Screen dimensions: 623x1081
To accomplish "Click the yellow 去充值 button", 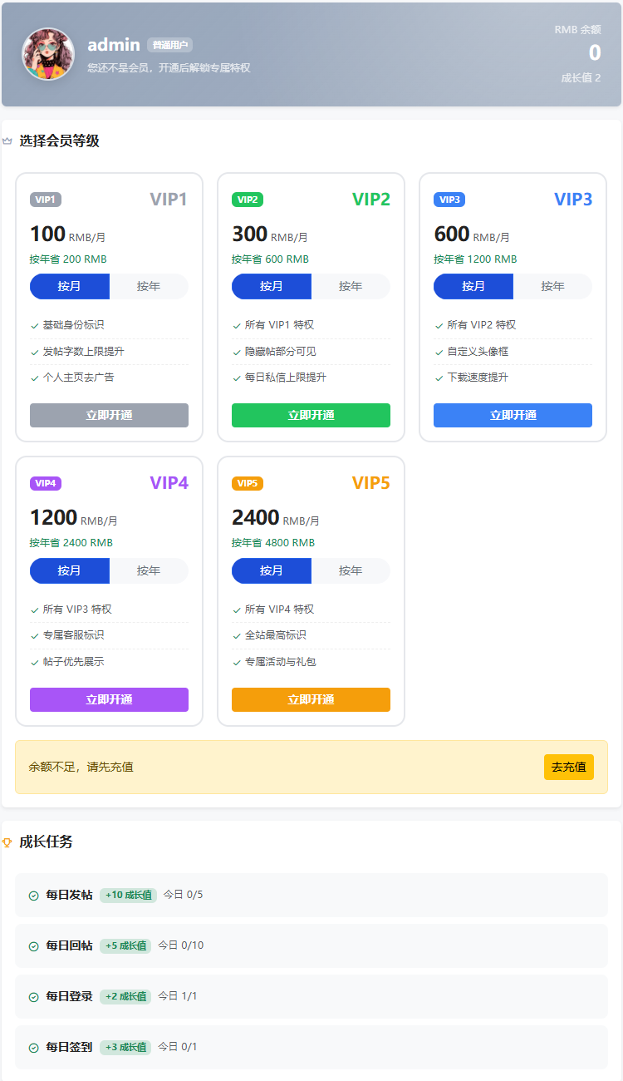I will click(569, 767).
